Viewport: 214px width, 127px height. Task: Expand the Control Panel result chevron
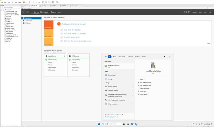click(x=132, y=75)
